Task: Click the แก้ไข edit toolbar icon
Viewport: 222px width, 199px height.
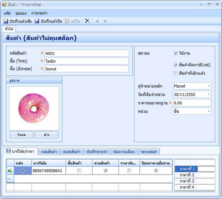Action: 67,21
